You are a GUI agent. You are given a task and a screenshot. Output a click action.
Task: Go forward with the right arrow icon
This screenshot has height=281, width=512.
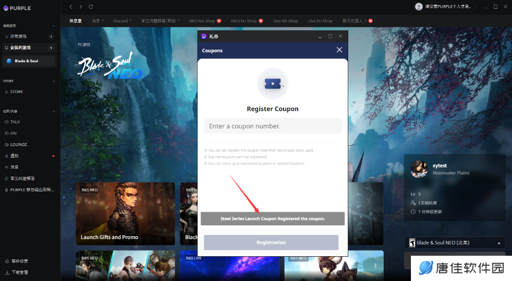pos(81,7)
